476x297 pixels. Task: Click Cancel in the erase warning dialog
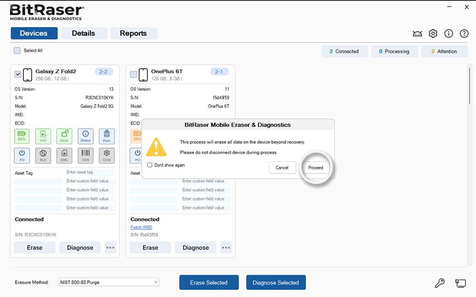[x=282, y=168]
